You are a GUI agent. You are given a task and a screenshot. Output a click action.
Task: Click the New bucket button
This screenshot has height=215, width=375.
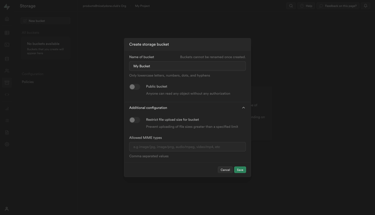point(45,21)
